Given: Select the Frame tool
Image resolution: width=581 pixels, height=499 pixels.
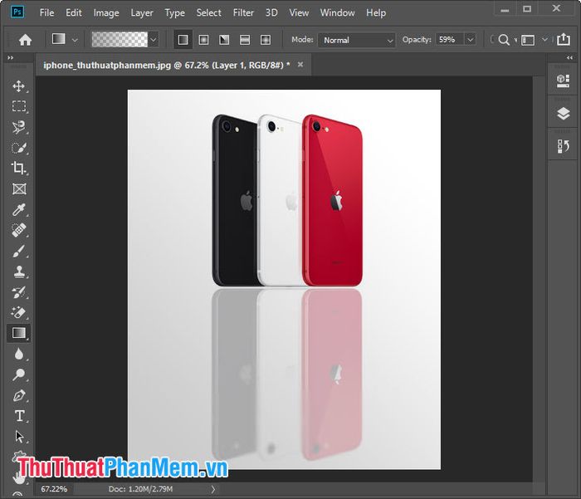Looking at the screenshot, I should point(18,188).
